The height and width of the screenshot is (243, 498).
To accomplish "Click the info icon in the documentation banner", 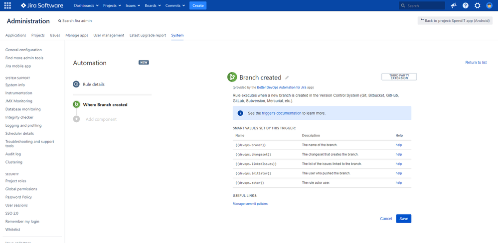I will click(x=240, y=113).
